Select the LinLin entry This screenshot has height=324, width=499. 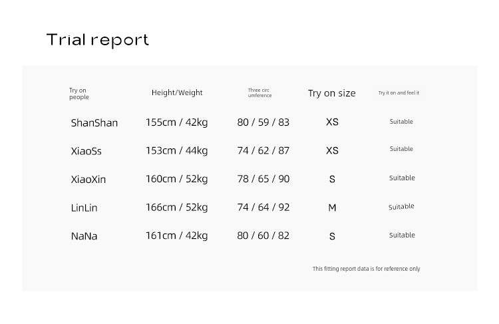[x=84, y=208]
